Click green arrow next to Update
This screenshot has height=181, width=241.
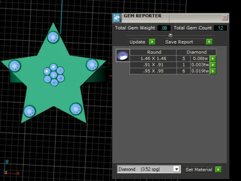pos(152,42)
